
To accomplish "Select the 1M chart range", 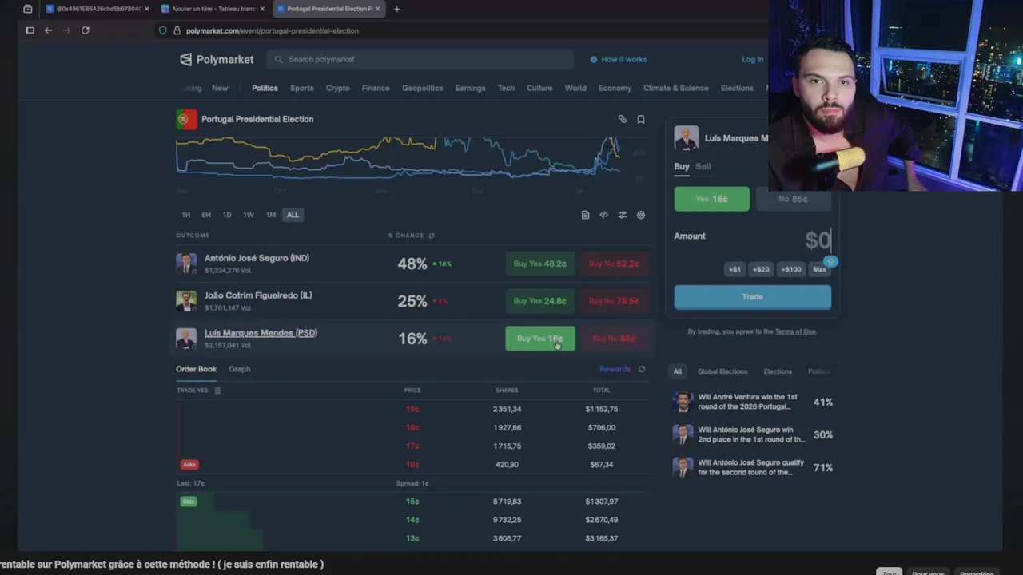I will click(x=271, y=215).
